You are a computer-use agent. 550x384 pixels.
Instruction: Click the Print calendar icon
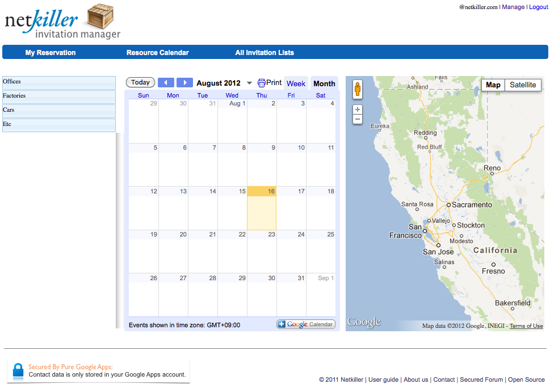coord(261,83)
